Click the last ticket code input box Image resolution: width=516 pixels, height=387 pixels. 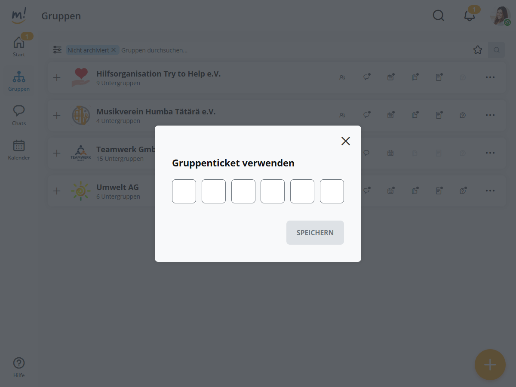pyautogui.click(x=332, y=191)
